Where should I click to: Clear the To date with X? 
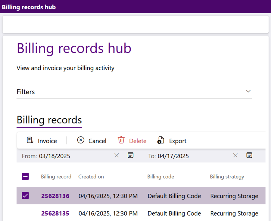coord(235,155)
